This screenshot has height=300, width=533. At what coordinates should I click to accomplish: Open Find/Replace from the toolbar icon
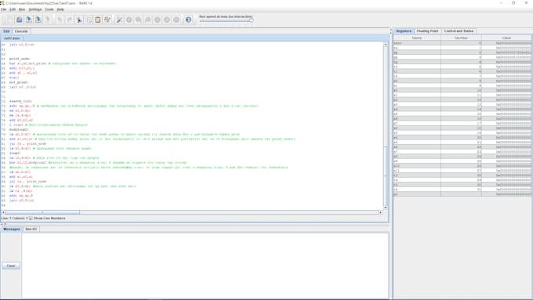tap(107, 20)
